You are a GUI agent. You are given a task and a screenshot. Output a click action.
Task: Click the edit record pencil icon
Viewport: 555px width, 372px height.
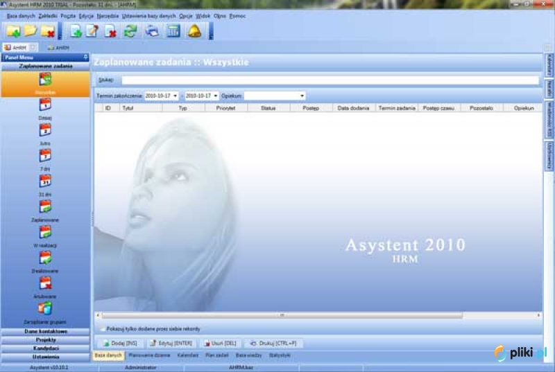(93, 31)
